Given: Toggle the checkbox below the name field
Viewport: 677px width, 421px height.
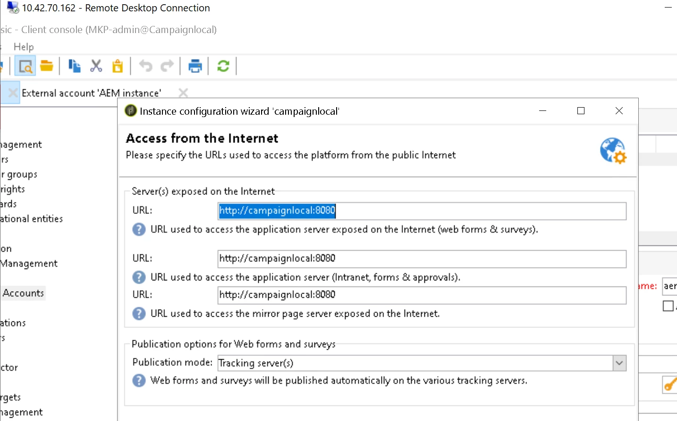Looking at the screenshot, I should [x=668, y=306].
